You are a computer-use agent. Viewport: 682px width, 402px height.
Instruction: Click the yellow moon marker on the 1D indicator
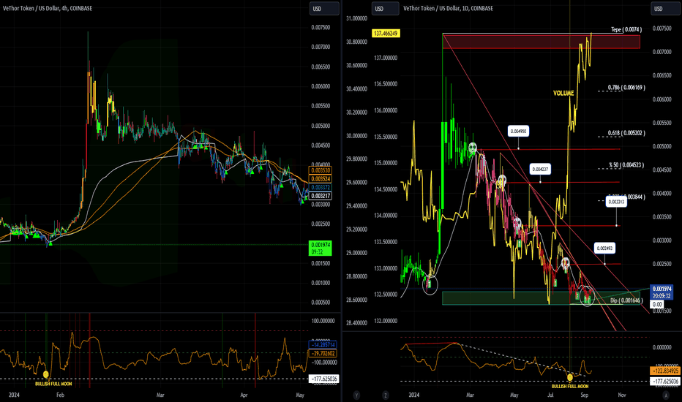[x=570, y=377]
